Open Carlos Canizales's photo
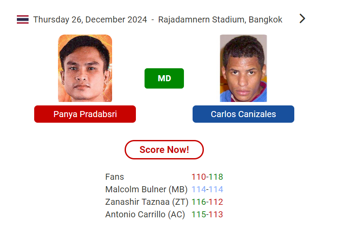 (x=243, y=68)
